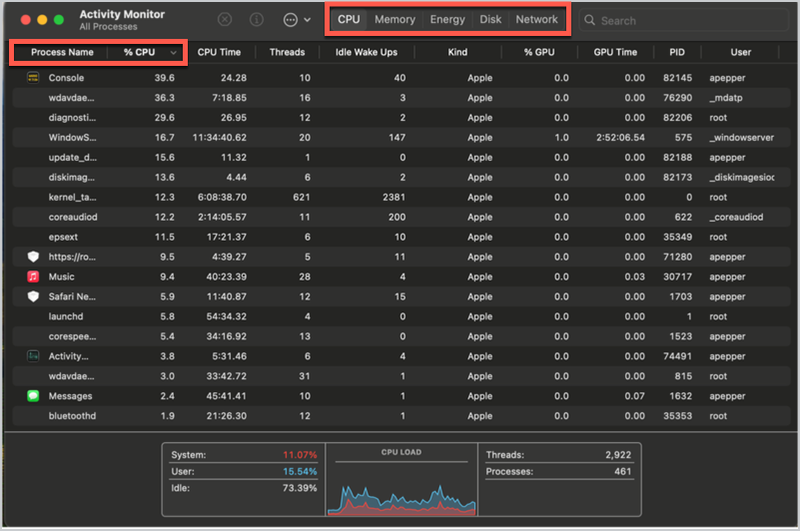This screenshot has height=531, width=800.
Task: Switch to the Memory tab
Action: [x=395, y=20]
